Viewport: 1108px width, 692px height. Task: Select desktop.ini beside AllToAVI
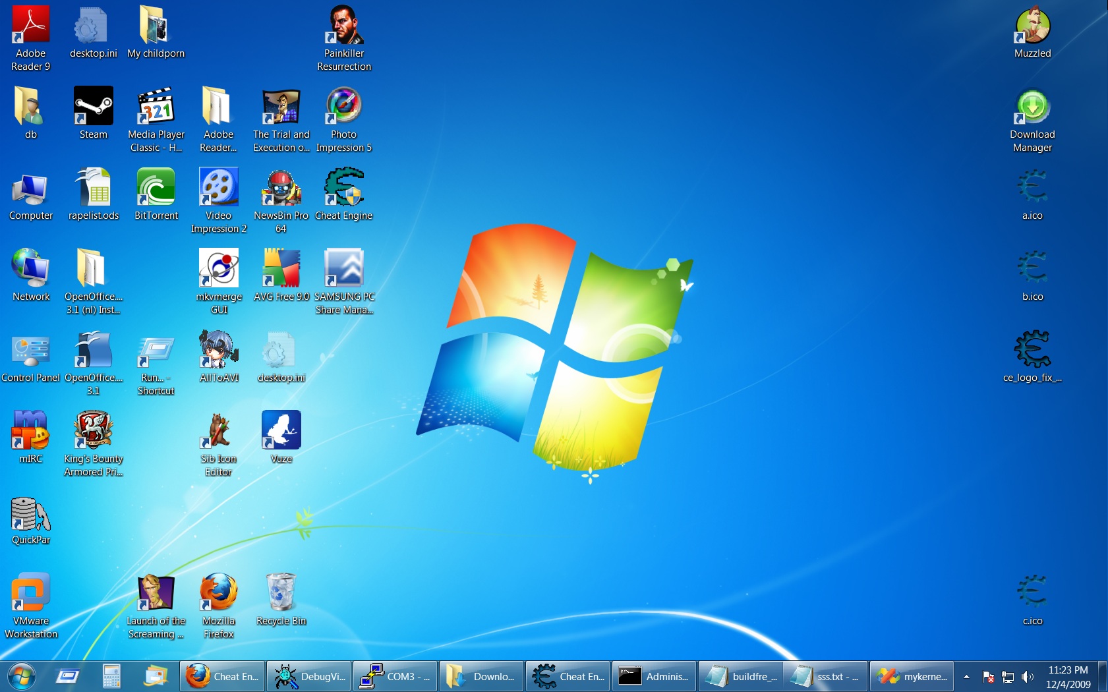pos(281,357)
